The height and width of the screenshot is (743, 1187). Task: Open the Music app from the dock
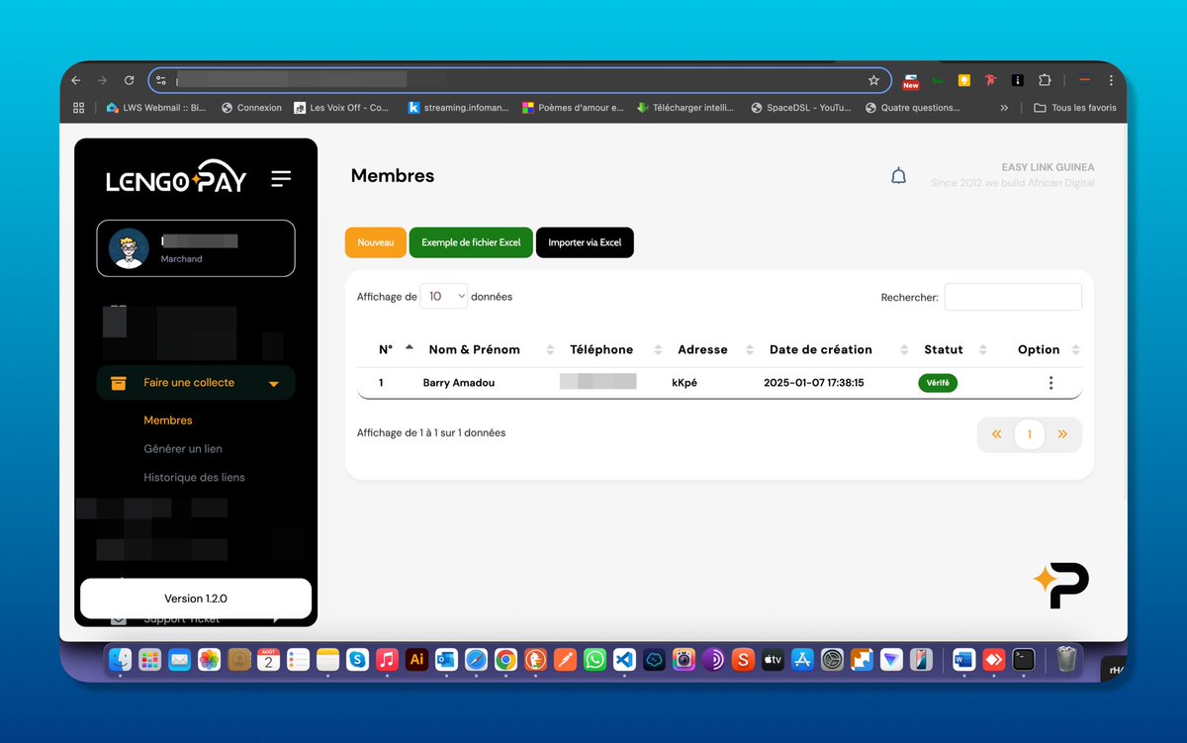387,659
